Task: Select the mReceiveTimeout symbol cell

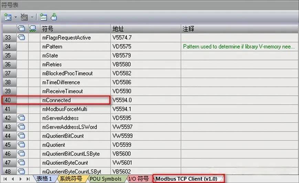Action: click(75, 91)
